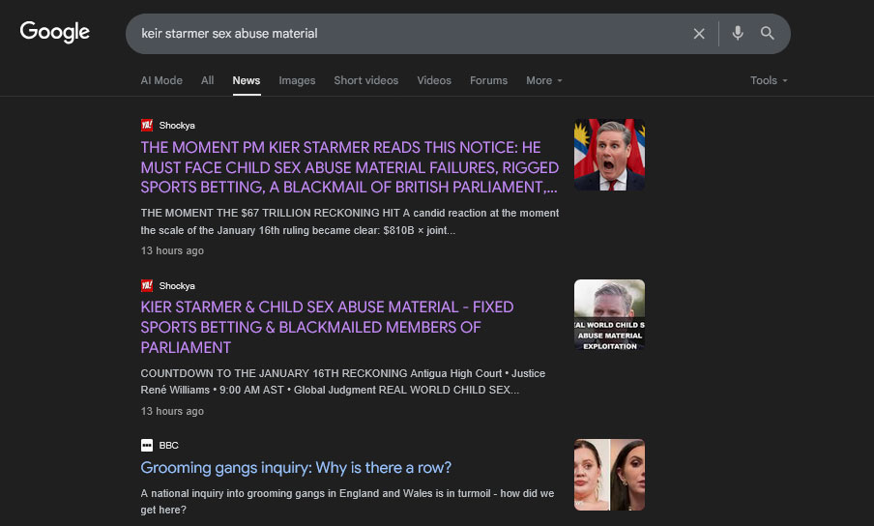Open the Short videos tab
Screen dimensions: 874x526
coord(366,80)
